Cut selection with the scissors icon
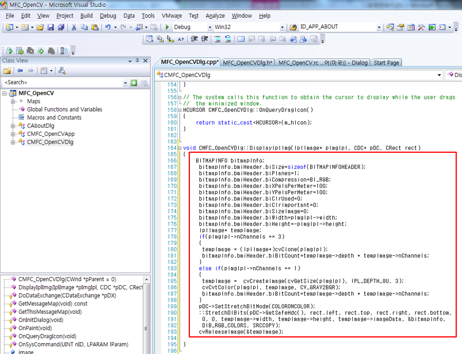 [x=74, y=27]
